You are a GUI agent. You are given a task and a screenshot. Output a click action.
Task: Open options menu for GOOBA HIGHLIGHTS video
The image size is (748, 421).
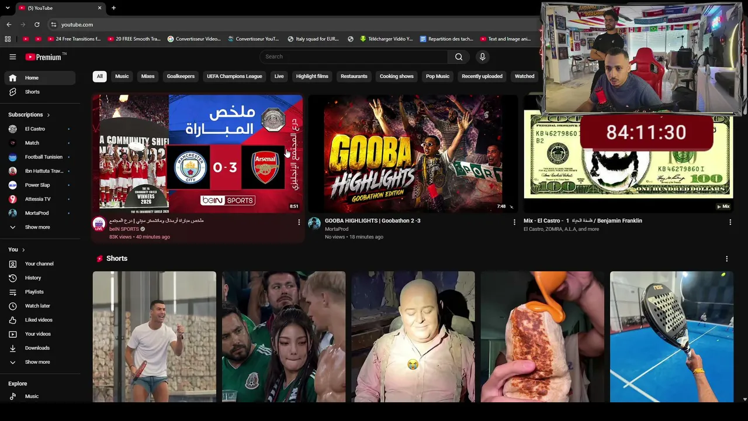pyautogui.click(x=514, y=222)
